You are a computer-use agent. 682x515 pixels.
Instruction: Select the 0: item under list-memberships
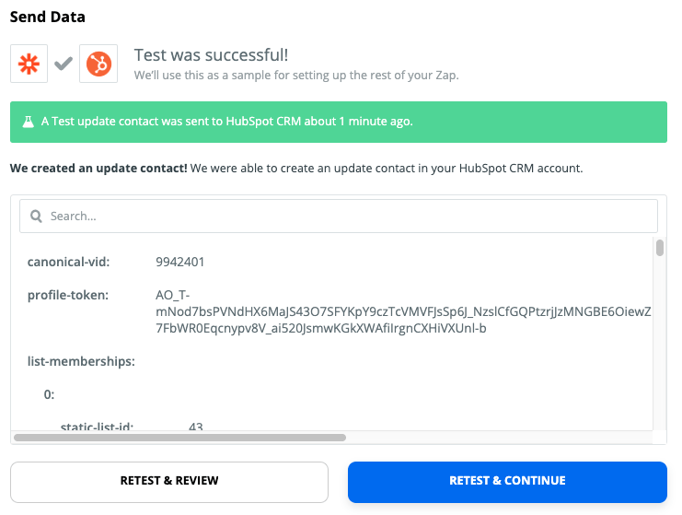(x=50, y=394)
